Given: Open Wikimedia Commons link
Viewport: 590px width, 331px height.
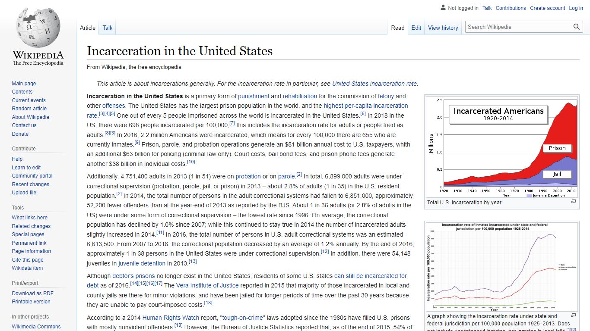Looking at the screenshot, I should click(36, 327).
